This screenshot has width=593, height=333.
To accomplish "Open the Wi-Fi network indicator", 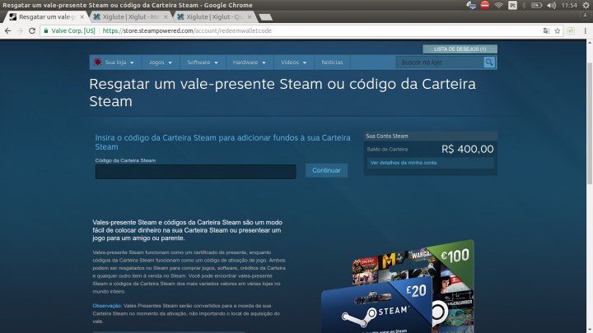I will (499, 5).
